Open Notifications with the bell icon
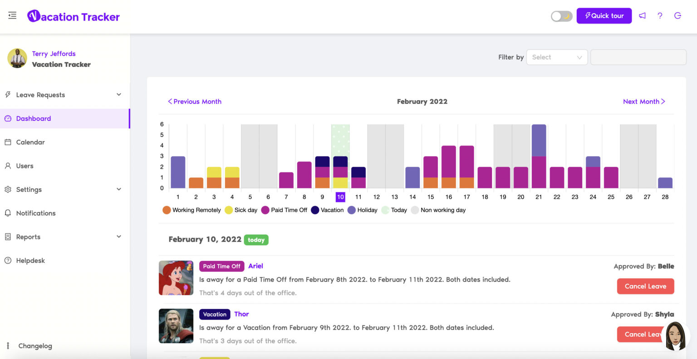The image size is (697, 359). 8,213
